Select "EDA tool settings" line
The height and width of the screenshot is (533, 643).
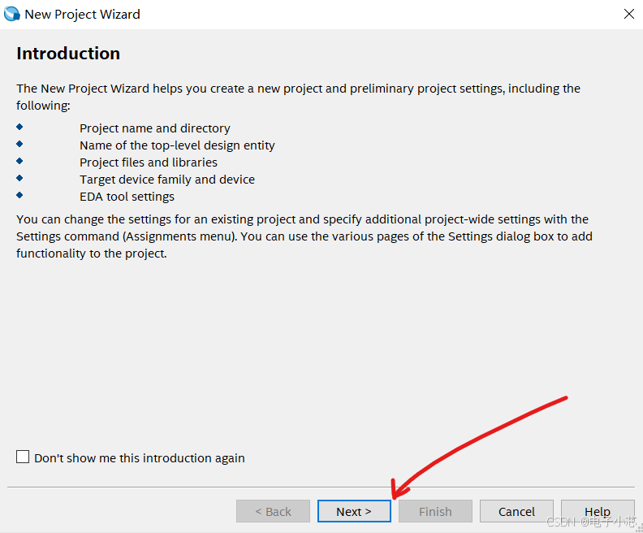pyautogui.click(x=127, y=197)
